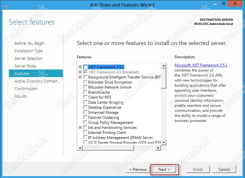Image resolution: width=245 pixels, height=178 pixels.
Task: Check the .NET Framework 3.5.1 checkbox
Action: 85,67
